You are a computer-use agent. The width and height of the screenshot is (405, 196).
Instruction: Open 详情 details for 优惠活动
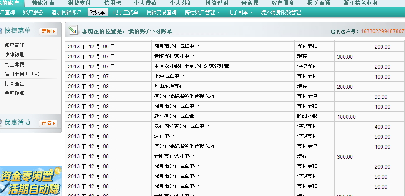pos(48,123)
